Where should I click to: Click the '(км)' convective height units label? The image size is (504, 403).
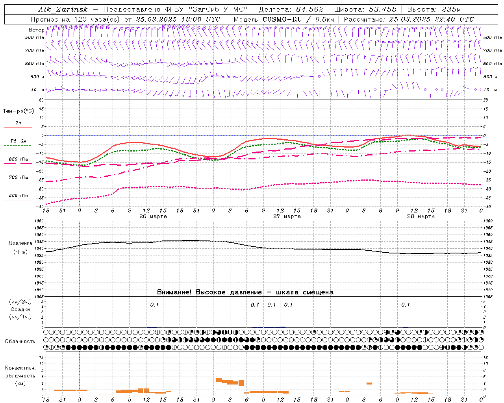[x=20, y=383]
